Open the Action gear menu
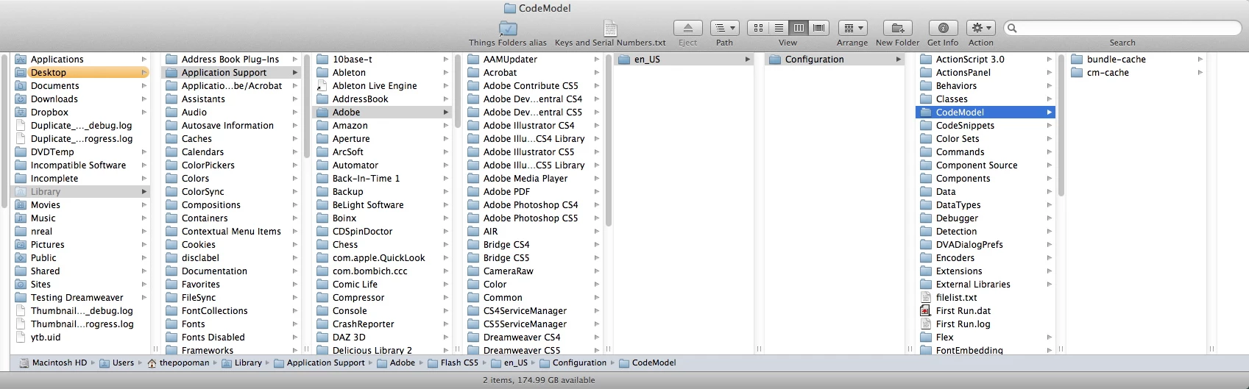This screenshot has width=1249, height=389. coord(980,28)
